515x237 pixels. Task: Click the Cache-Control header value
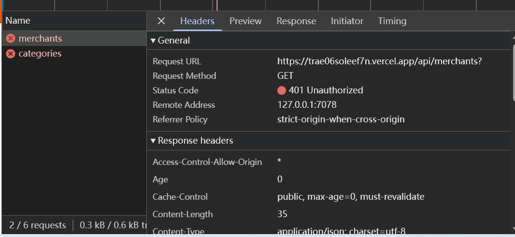350,197
